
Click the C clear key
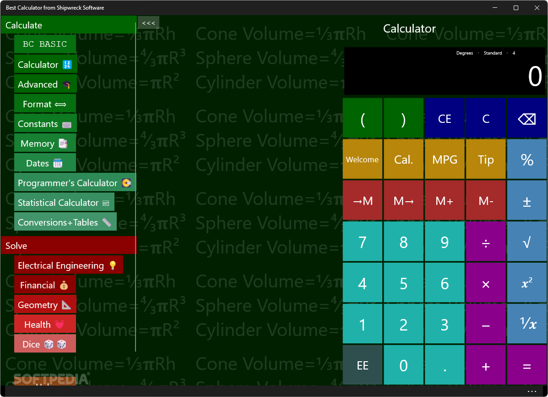[x=486, y=118]
